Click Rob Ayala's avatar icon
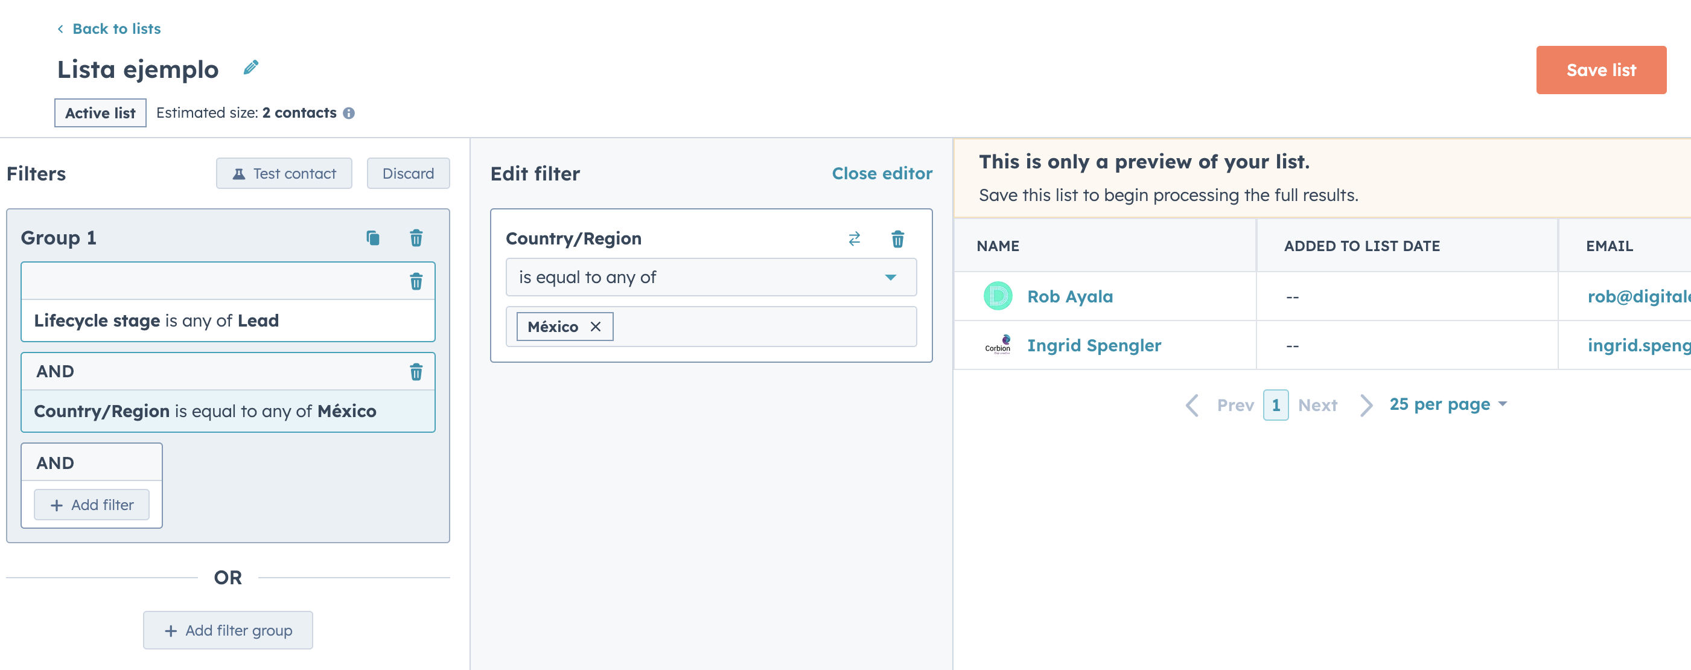The height and width of the screenshot is (670, 1691). click(x=997, y=296)
